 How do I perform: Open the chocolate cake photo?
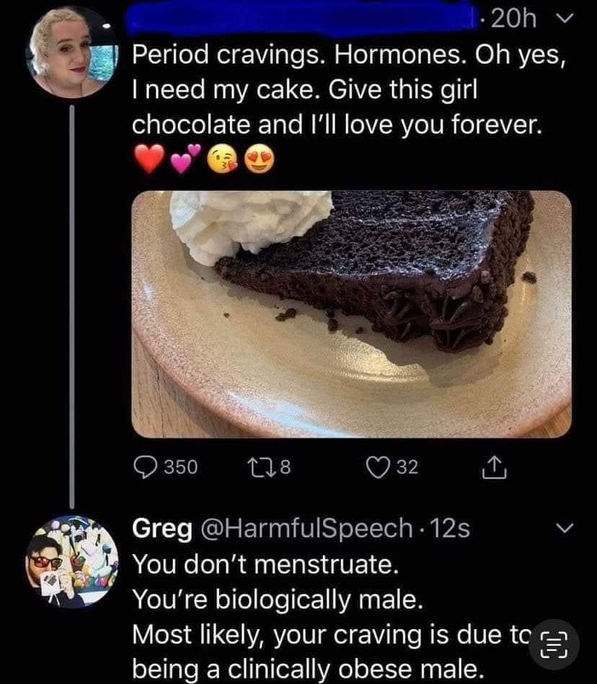[x=351, y=315]
